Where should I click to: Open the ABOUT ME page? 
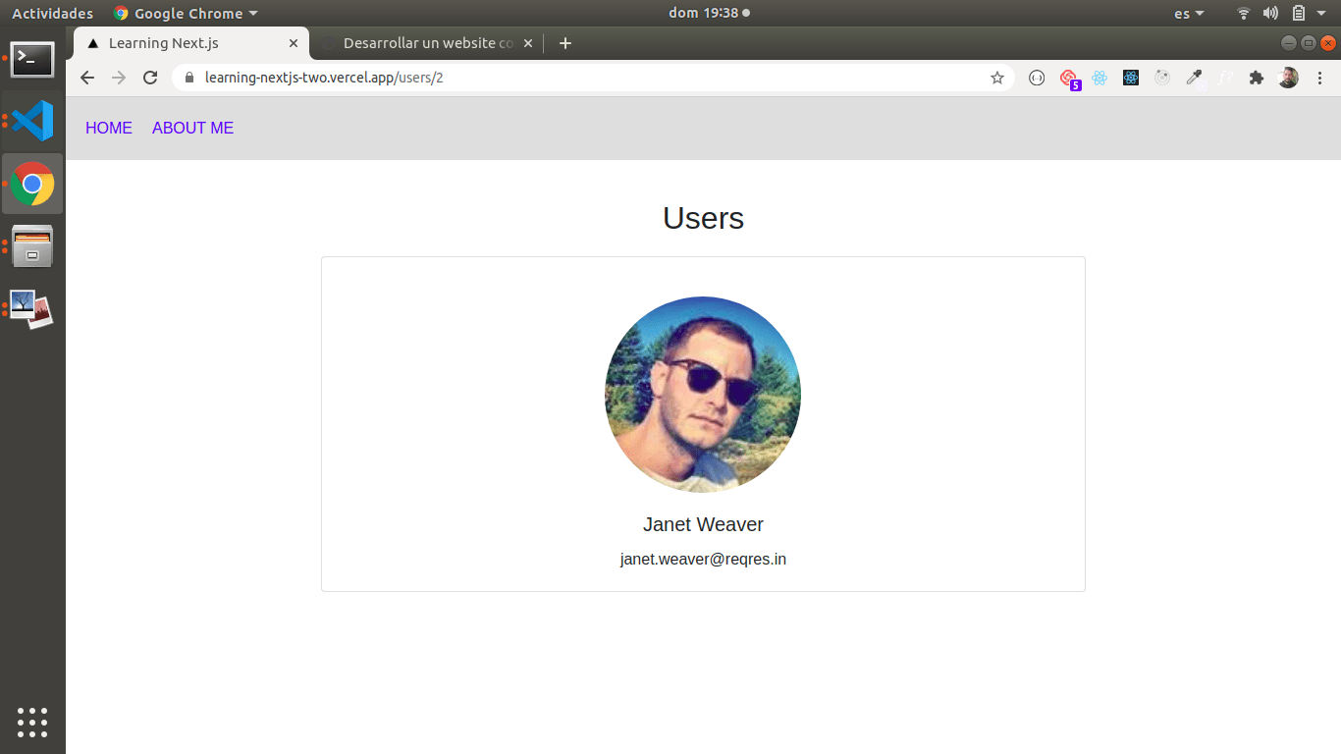[192, 128]
